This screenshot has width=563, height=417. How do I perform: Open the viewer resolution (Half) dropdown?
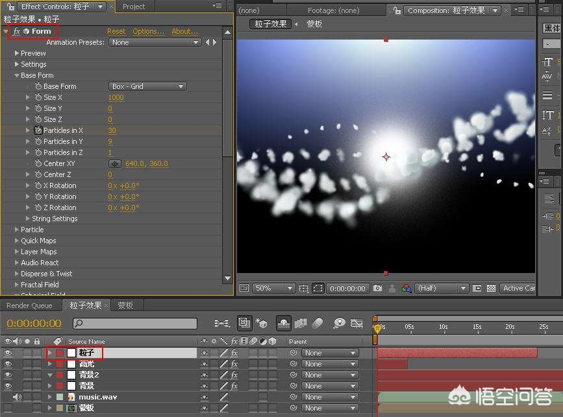coord(442,288)
